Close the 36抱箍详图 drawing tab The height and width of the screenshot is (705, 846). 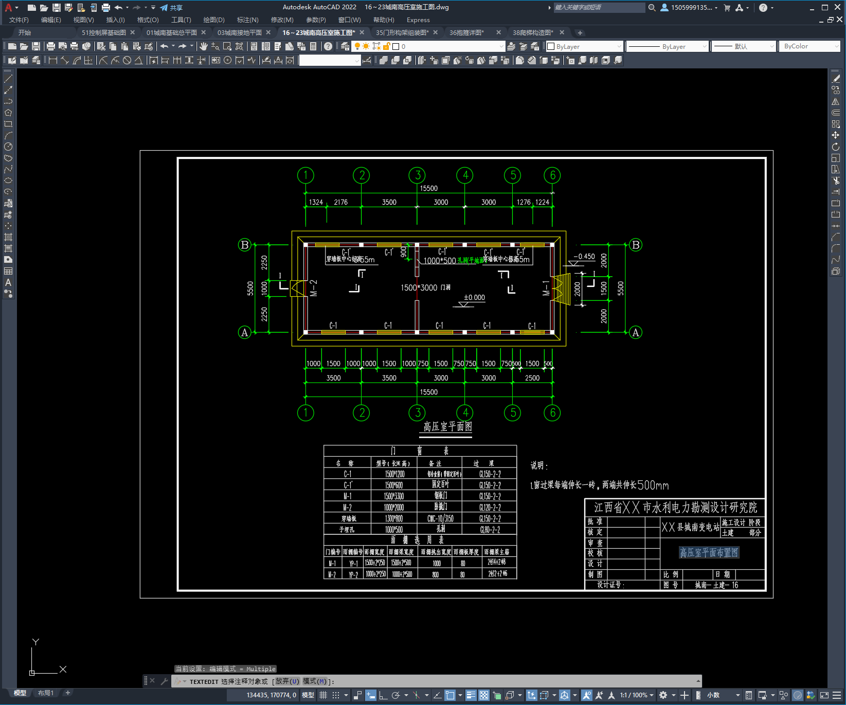coord(498,32)
